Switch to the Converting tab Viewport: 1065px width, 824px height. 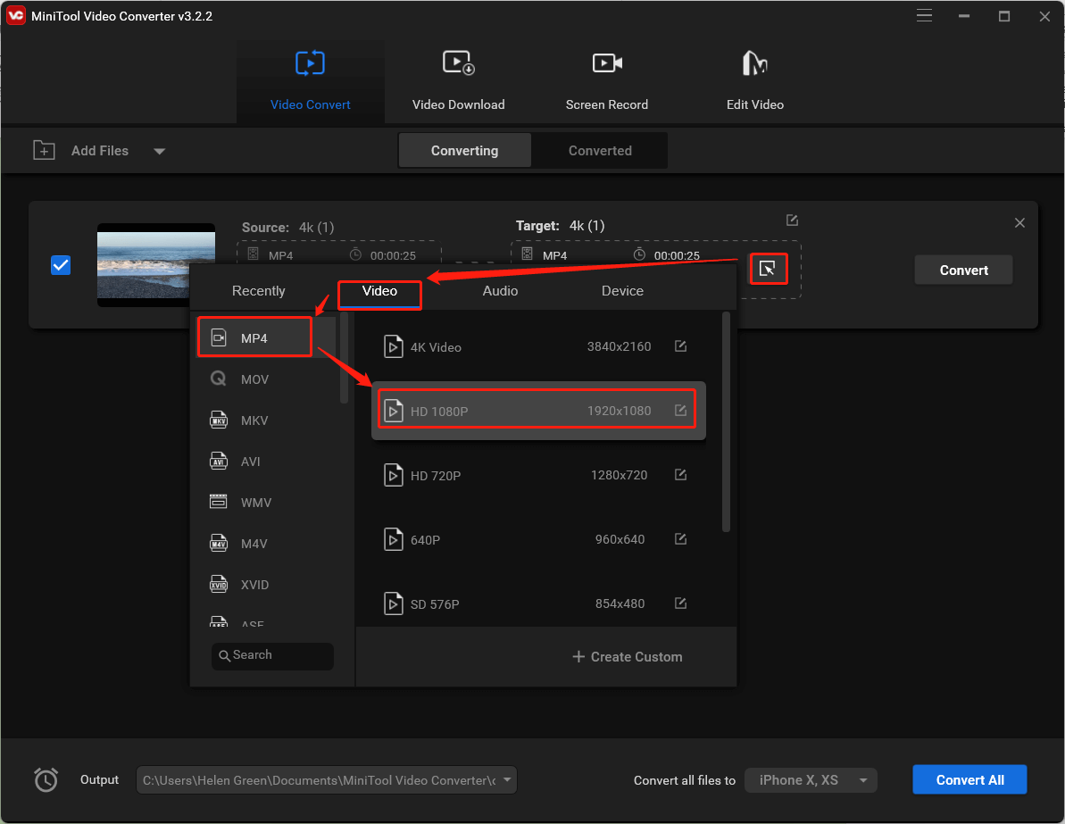(x=464, y=150)
